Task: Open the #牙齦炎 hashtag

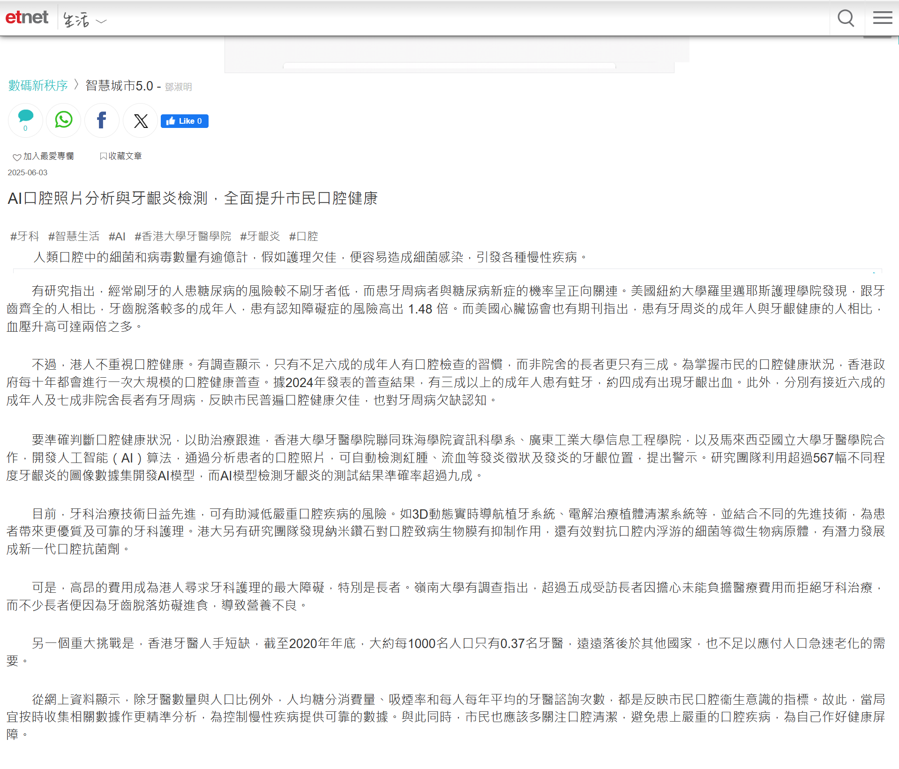Action: 260,236
